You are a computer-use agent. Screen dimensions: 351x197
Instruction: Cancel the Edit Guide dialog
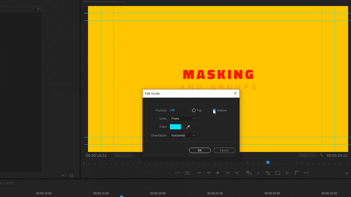click(x=224, y=150)
